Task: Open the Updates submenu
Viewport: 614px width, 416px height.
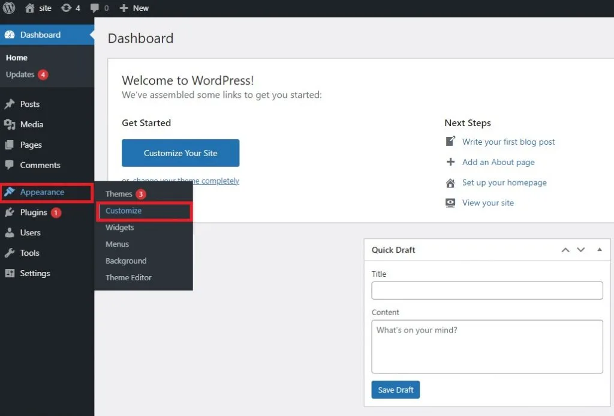Action: pos(20,74)
